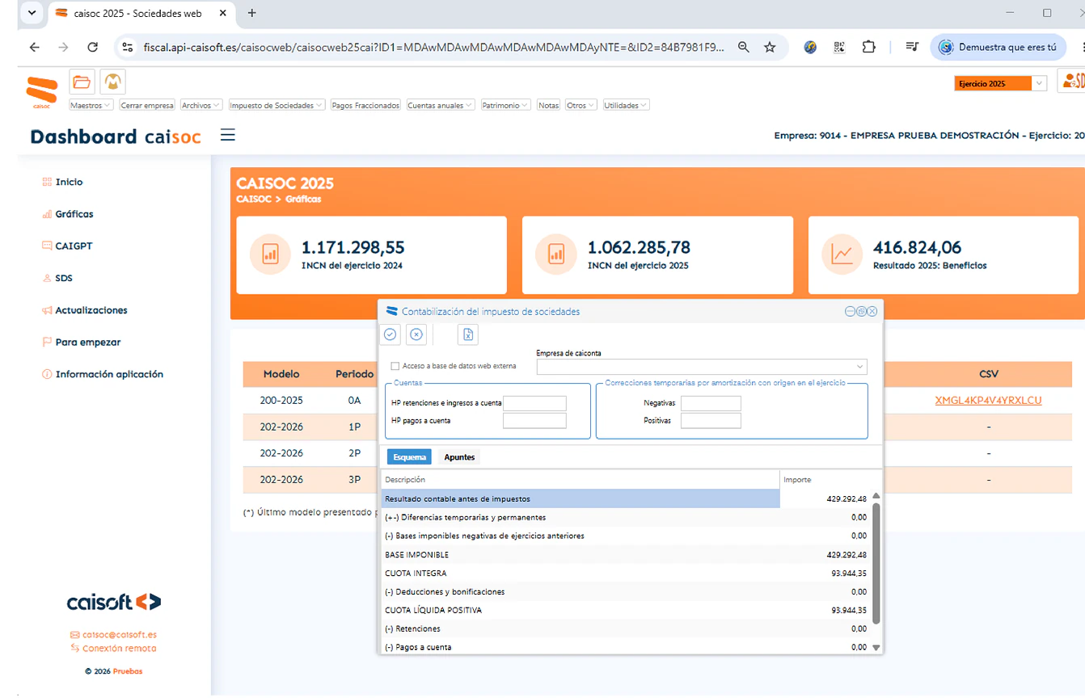Viewport: 1085px width, 698px height.
Task: Select the CUOTA INTEGRA row
Action: tap(627, 574)
